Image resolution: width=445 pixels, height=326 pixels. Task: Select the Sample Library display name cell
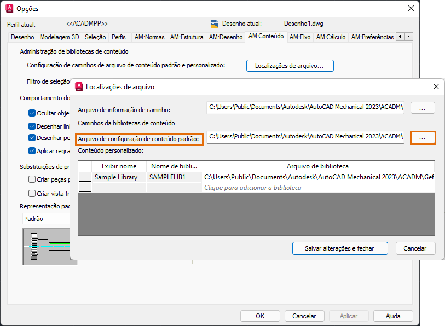[119, 177]
